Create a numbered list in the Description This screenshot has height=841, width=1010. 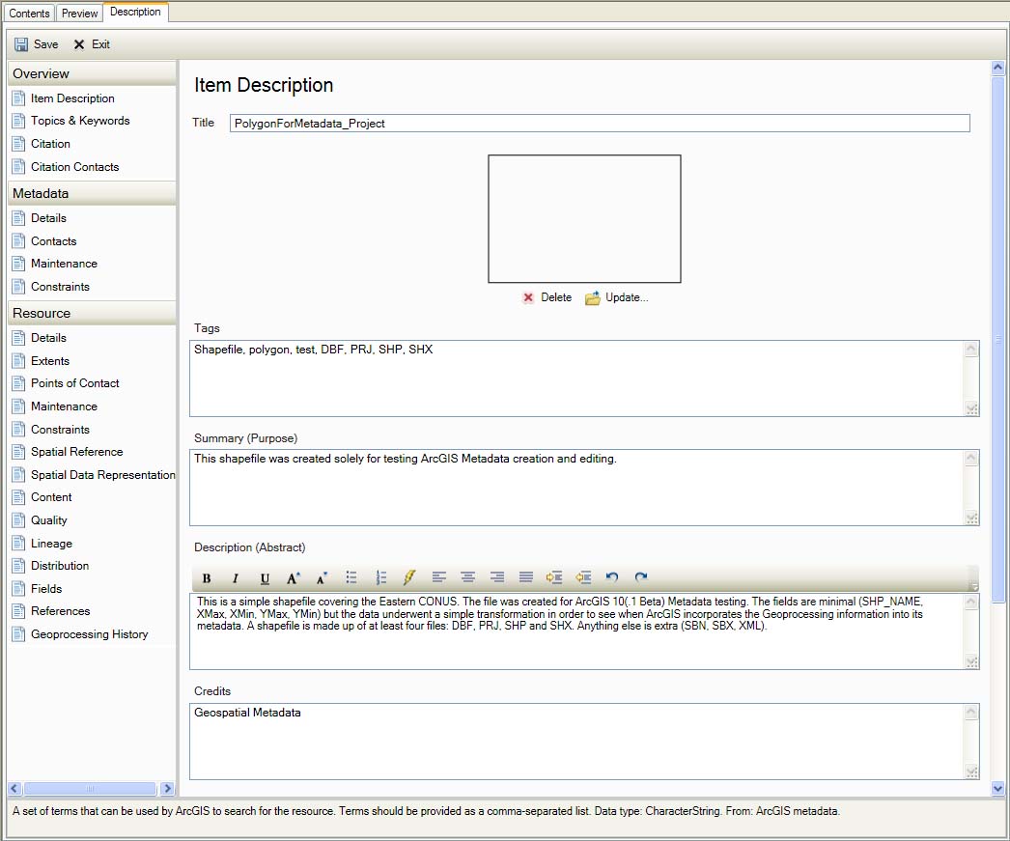[x=380, y=576]
